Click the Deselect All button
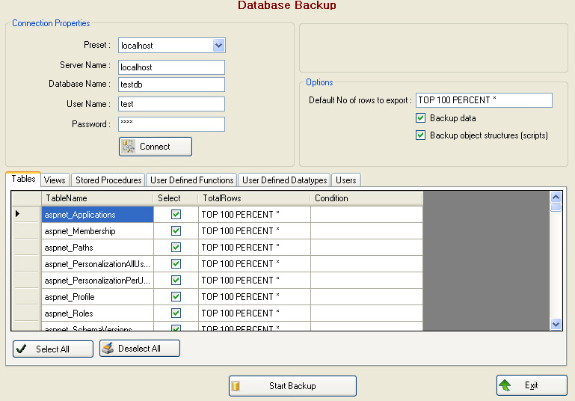 point(140,348)
